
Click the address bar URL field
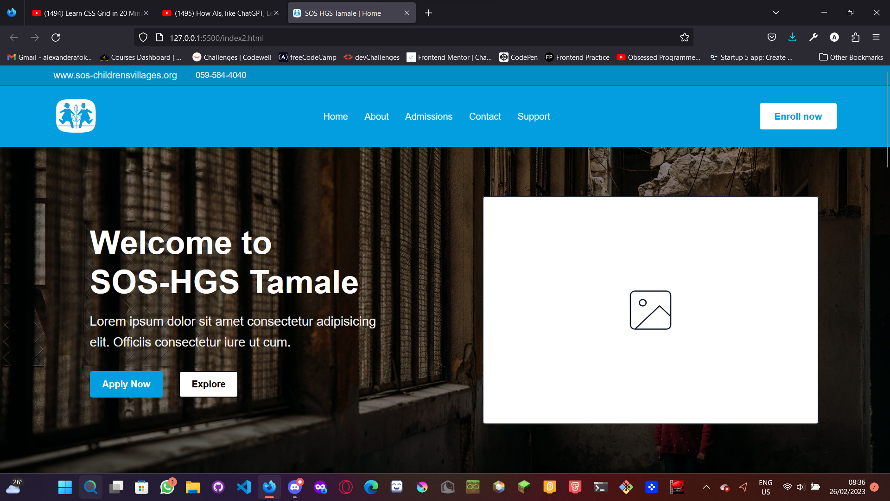pos(324,37)
